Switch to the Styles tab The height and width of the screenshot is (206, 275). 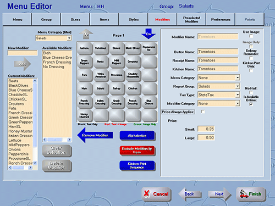point(134,19)
